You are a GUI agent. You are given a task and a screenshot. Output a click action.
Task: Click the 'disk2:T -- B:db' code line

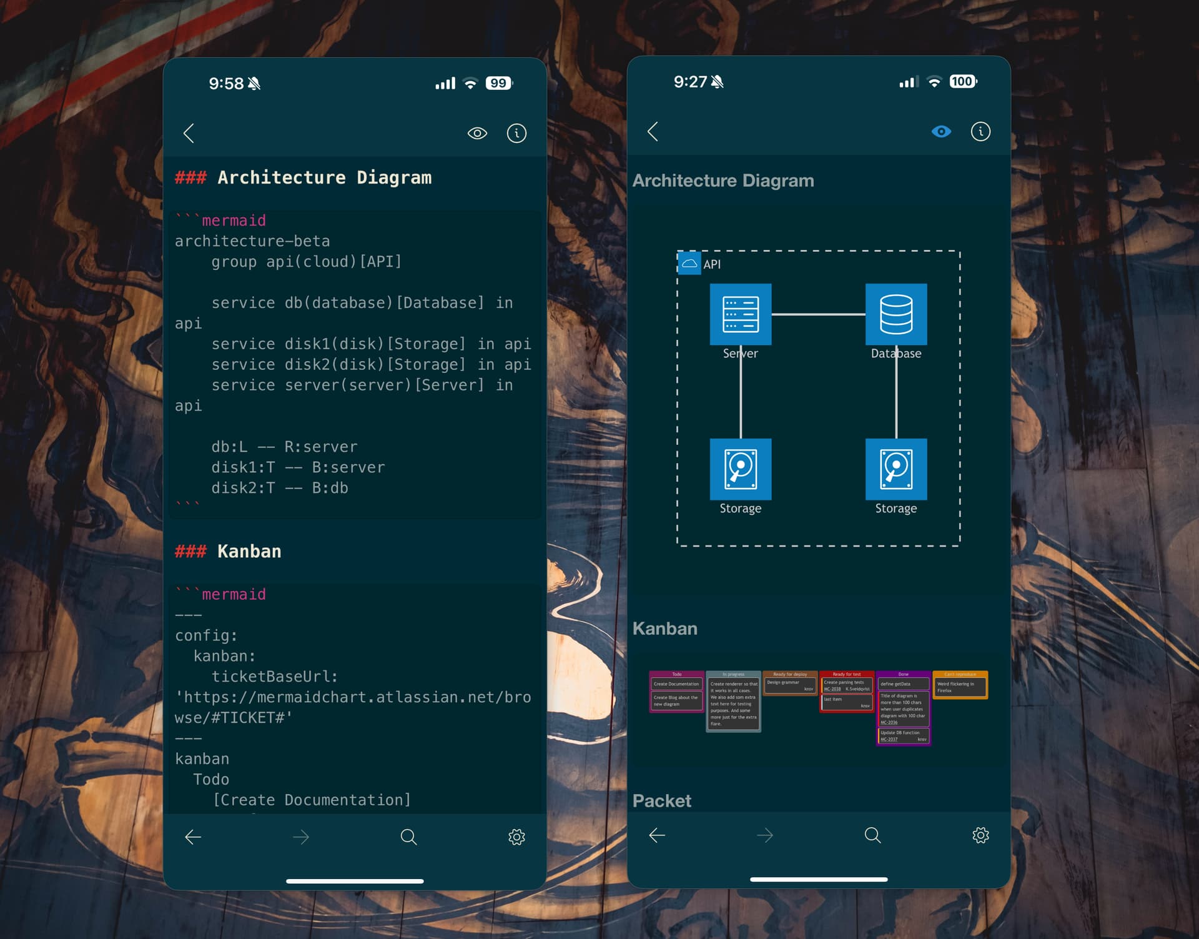(x=280, y=488)
